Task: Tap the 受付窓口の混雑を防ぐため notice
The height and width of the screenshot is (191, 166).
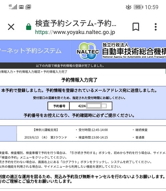Action: point(79,98)
